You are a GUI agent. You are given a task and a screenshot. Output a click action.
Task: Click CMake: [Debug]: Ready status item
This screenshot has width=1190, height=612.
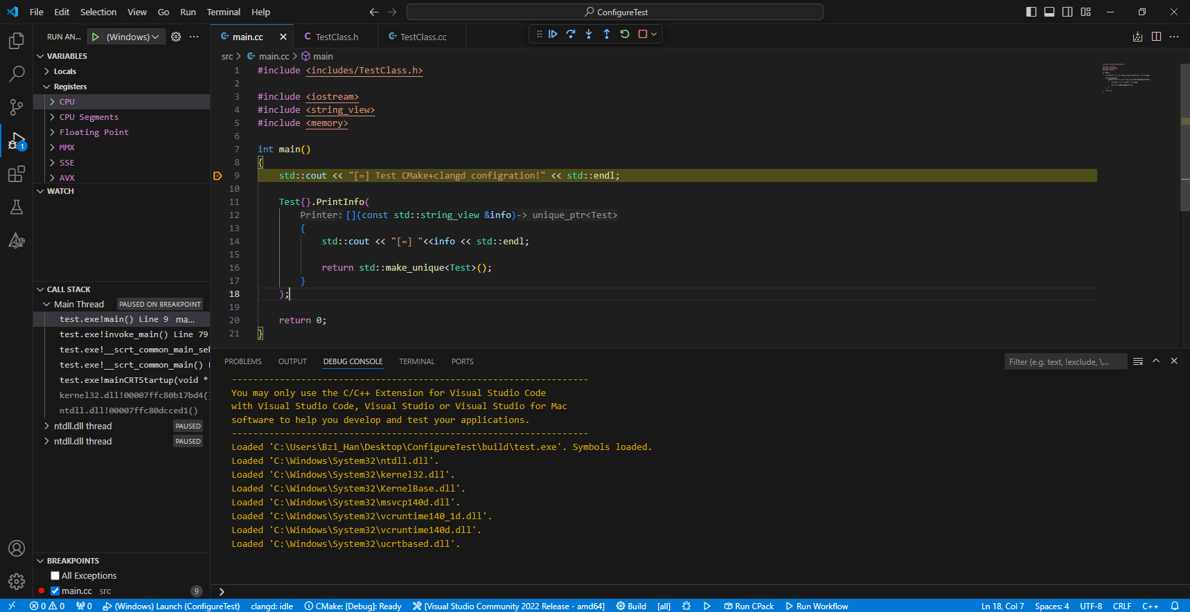tap(353, 606)
